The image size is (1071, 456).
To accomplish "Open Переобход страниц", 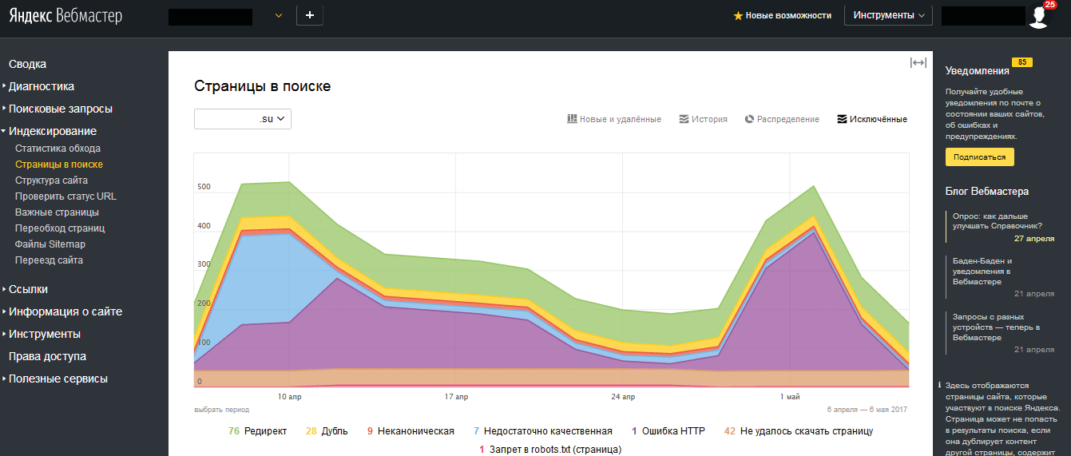I will click(60, 228).
